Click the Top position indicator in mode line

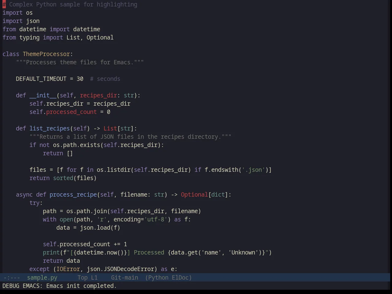pos(82,277)
